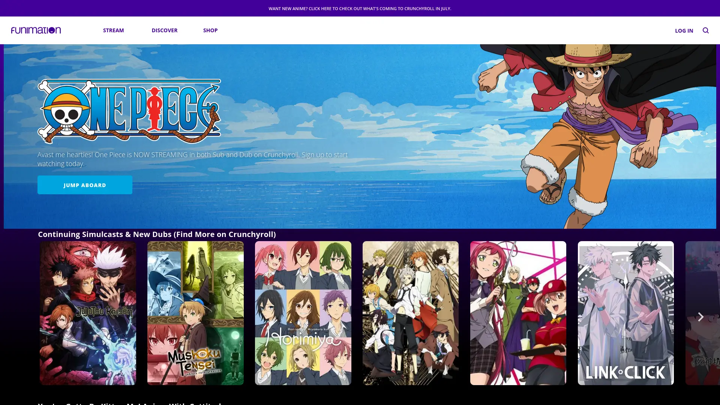Screen dimensions: 720x405
Task: Click the Crunchyroll July announcement banner
Action: tap(360, 8)
